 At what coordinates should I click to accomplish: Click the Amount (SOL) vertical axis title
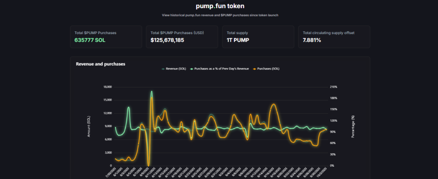89,126
